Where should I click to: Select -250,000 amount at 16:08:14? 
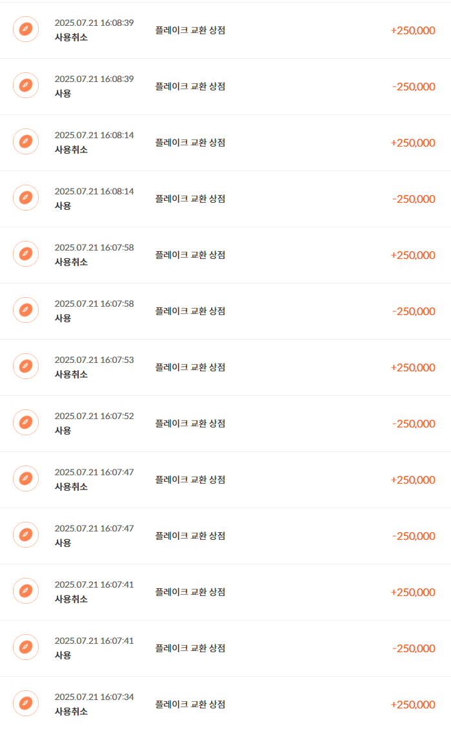point(414,199)
